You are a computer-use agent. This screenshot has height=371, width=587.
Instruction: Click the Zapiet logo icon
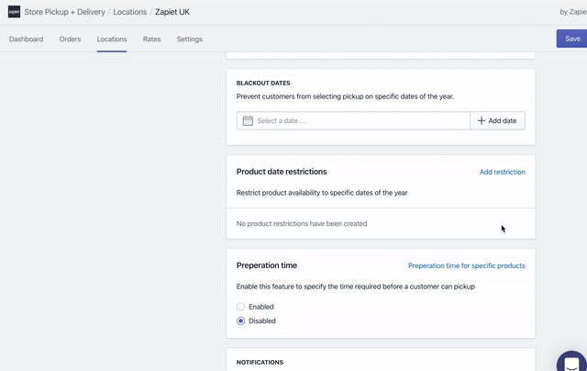15,12
